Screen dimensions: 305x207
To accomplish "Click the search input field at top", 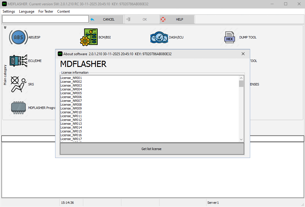I will [45, 19].
